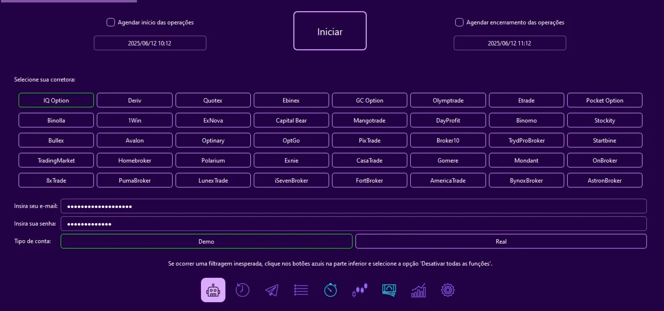Viewport: 664px width, 311px height.
Task: Select Ebinex broker
Action: click(291, 100)
